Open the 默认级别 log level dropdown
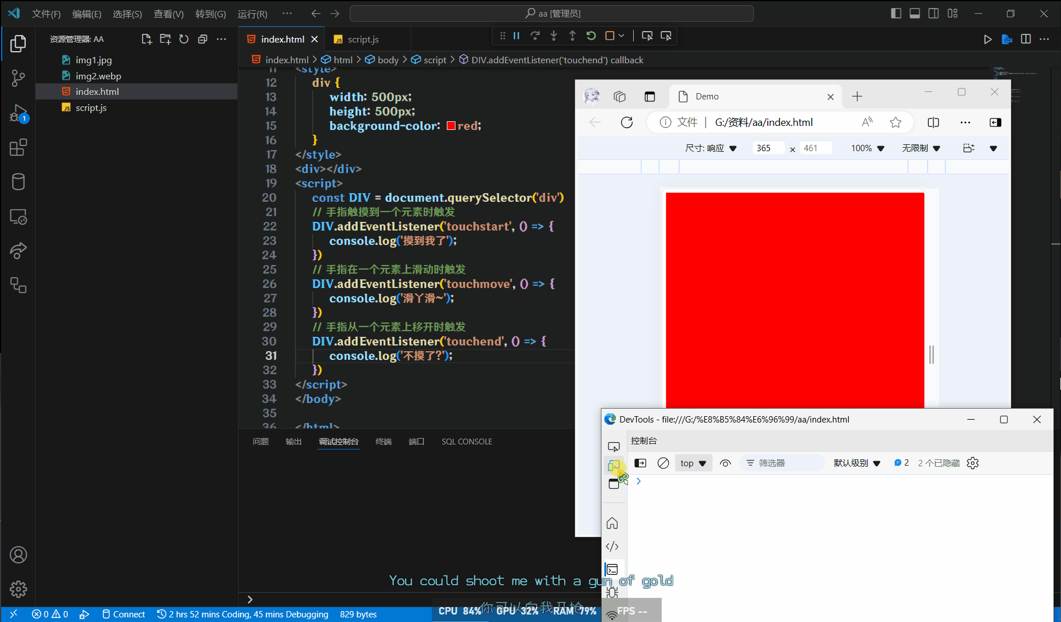Image resolution: width=1061 pixels, height=622 pixels. [x=857, y=463]
